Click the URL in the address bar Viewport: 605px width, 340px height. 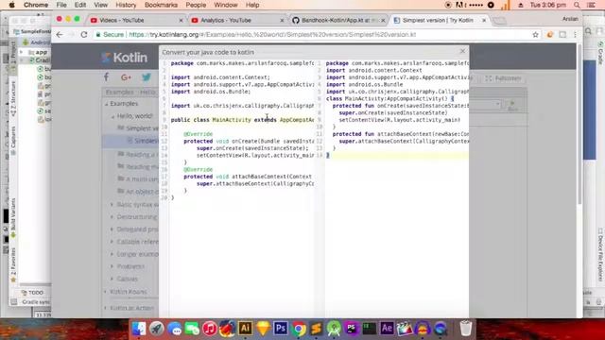pyautogui.click(x=272, y=35)
